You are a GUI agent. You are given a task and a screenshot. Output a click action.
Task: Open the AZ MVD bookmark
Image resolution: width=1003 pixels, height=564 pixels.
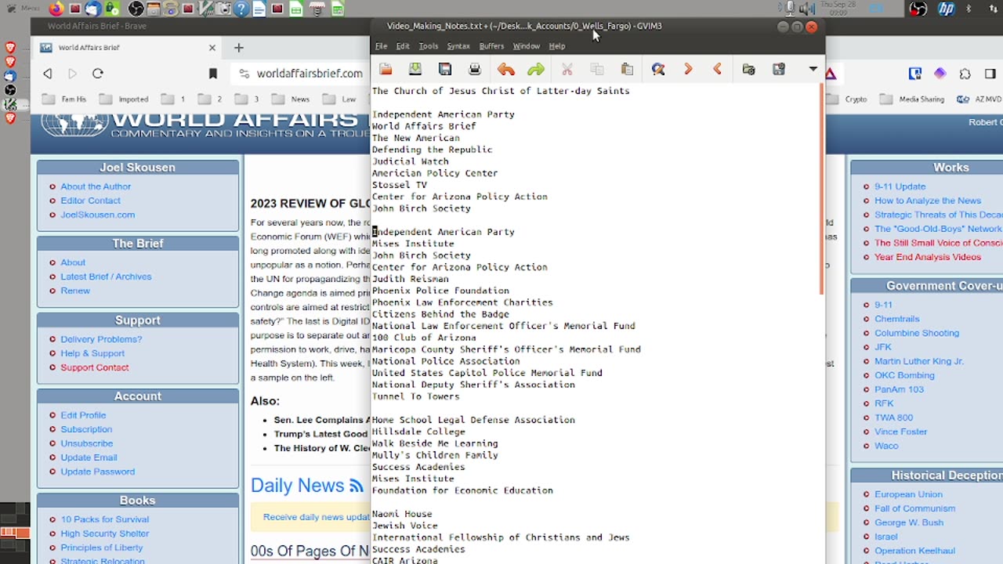[x=979, y=99]
